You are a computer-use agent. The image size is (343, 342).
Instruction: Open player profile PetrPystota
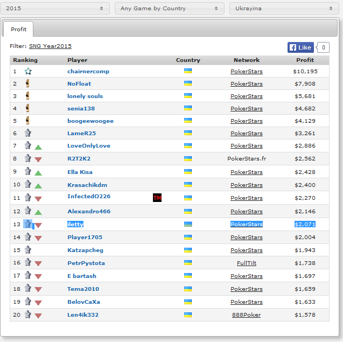coord(86,263)
